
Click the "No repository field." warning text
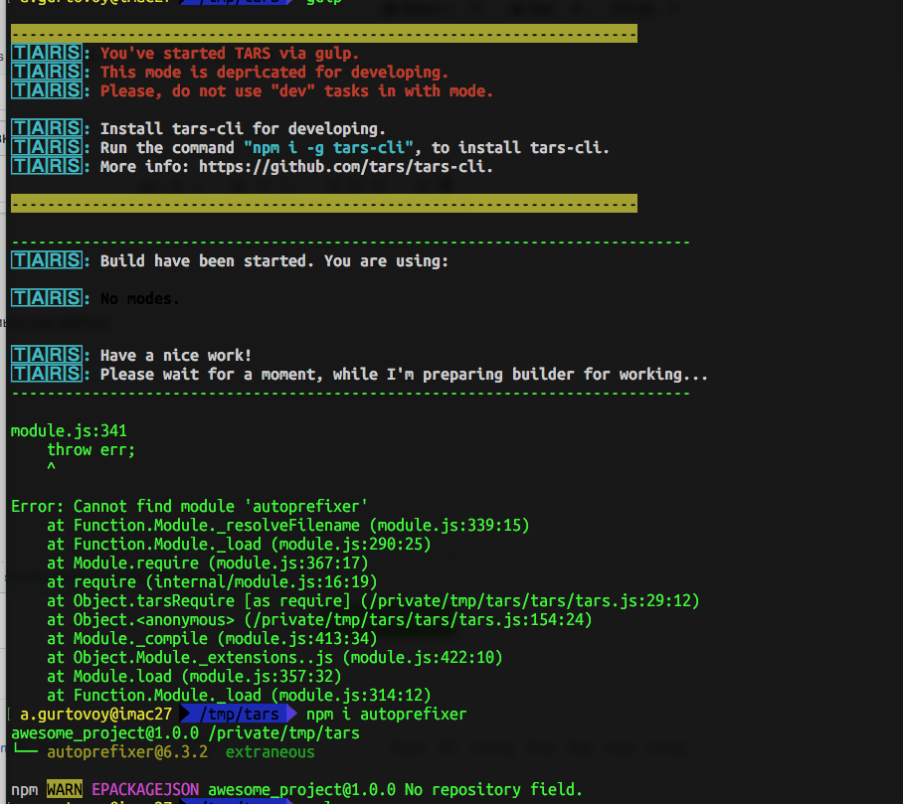pos(493,790)
